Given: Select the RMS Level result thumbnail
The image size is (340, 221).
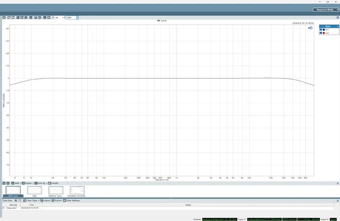Looking at the screenshot, I should (13, 191).
